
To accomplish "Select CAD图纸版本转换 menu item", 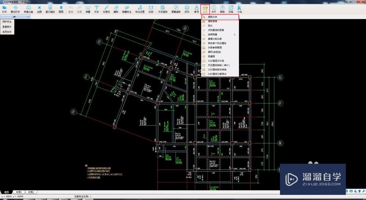I will pyautogui.click(x=220, y=70).
